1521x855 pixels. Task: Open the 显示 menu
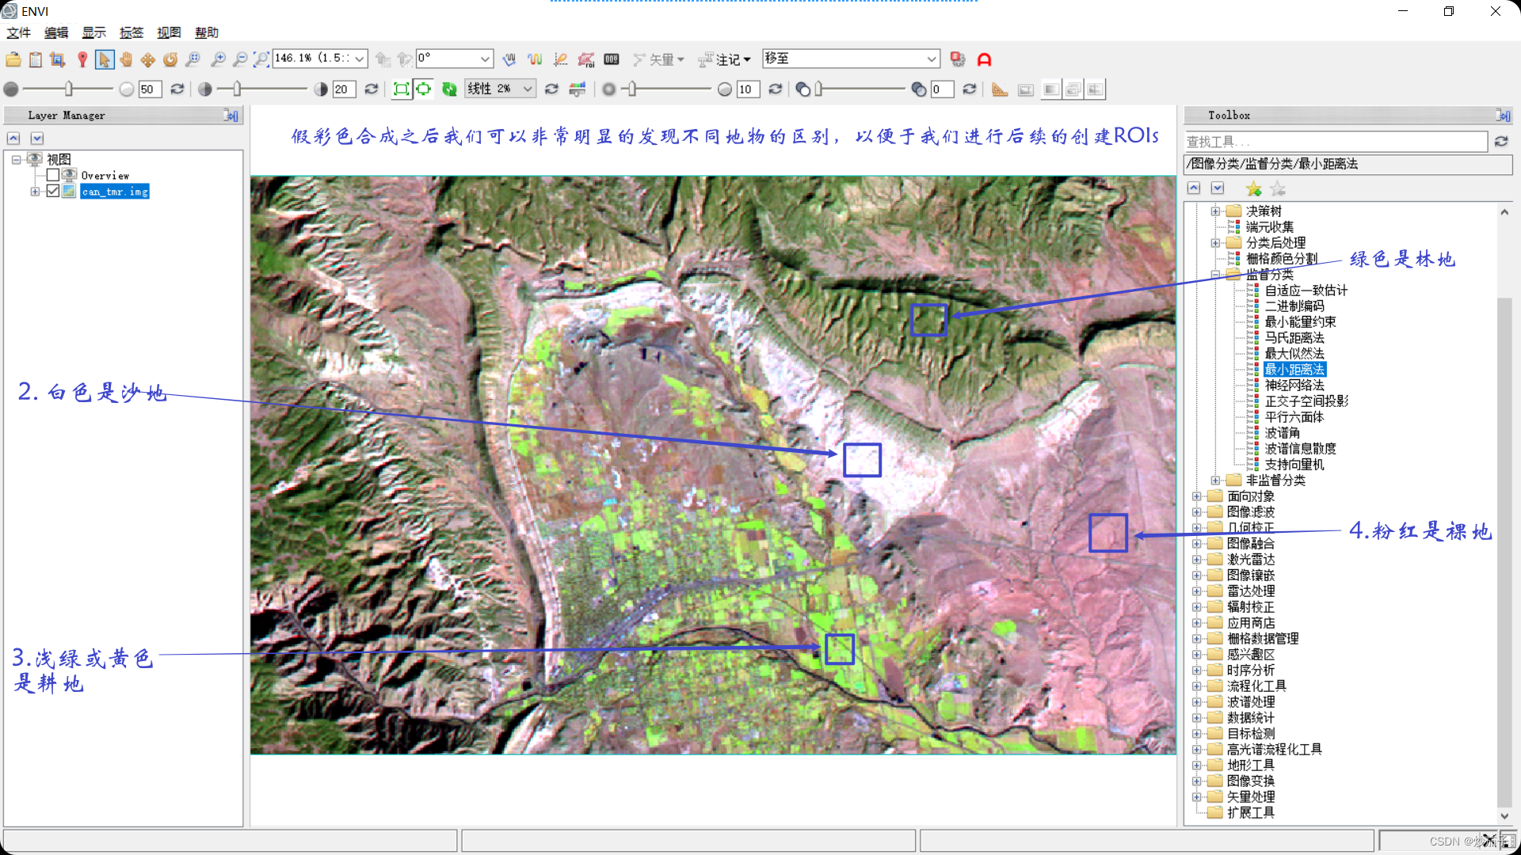(x=93, y=32)
